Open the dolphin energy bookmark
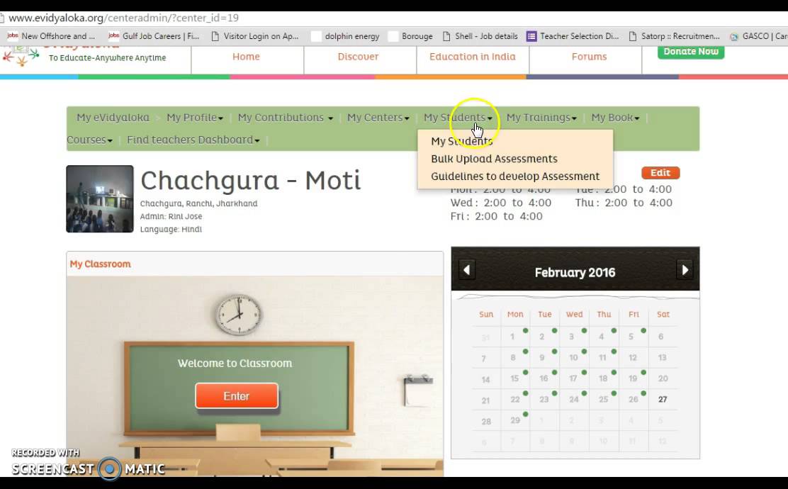788x489 pixels. pos(346,36)
